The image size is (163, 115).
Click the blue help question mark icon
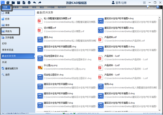(158, 7)
